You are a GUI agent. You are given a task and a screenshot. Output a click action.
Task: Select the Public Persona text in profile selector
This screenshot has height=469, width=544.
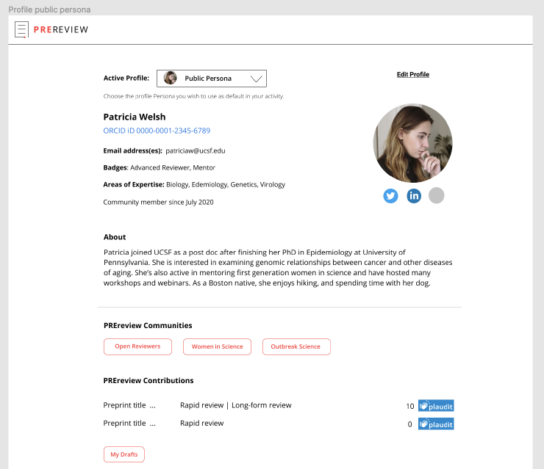[208, 79]
